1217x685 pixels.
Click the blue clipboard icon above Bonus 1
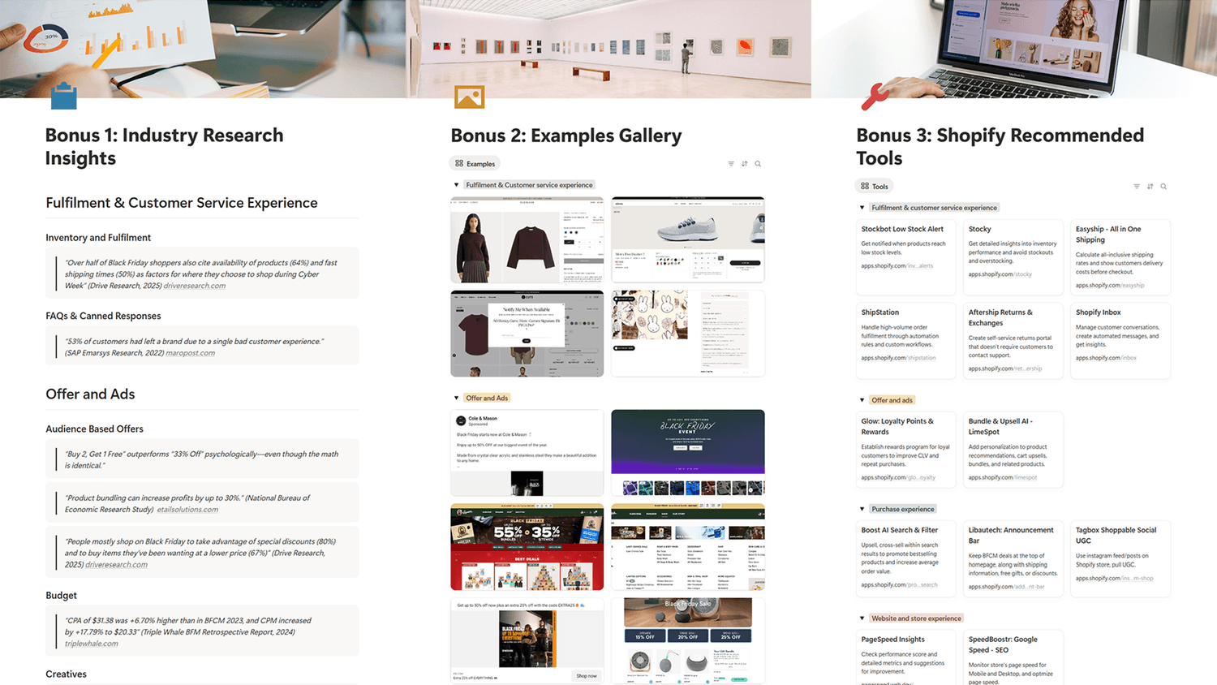[63, 96]
